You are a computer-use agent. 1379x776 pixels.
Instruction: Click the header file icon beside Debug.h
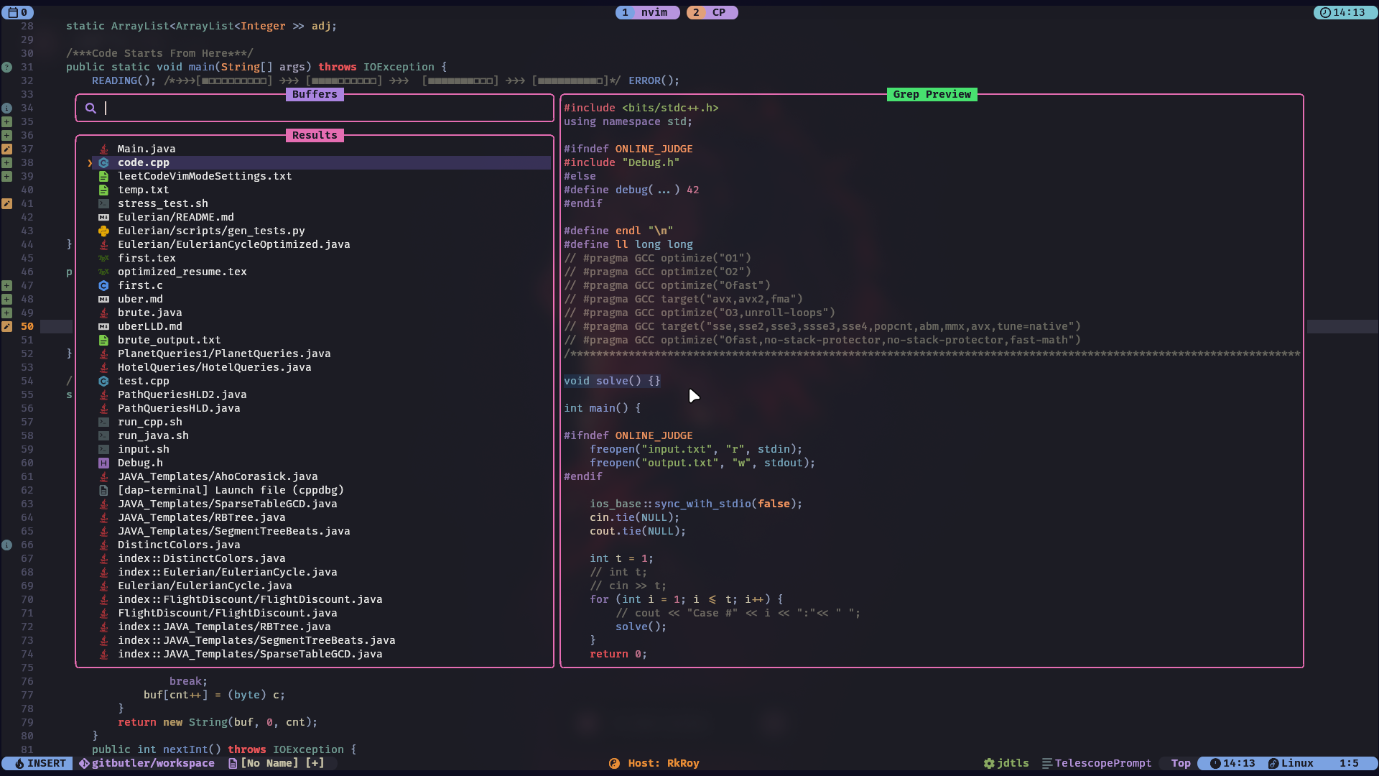[x=103, y=463]
